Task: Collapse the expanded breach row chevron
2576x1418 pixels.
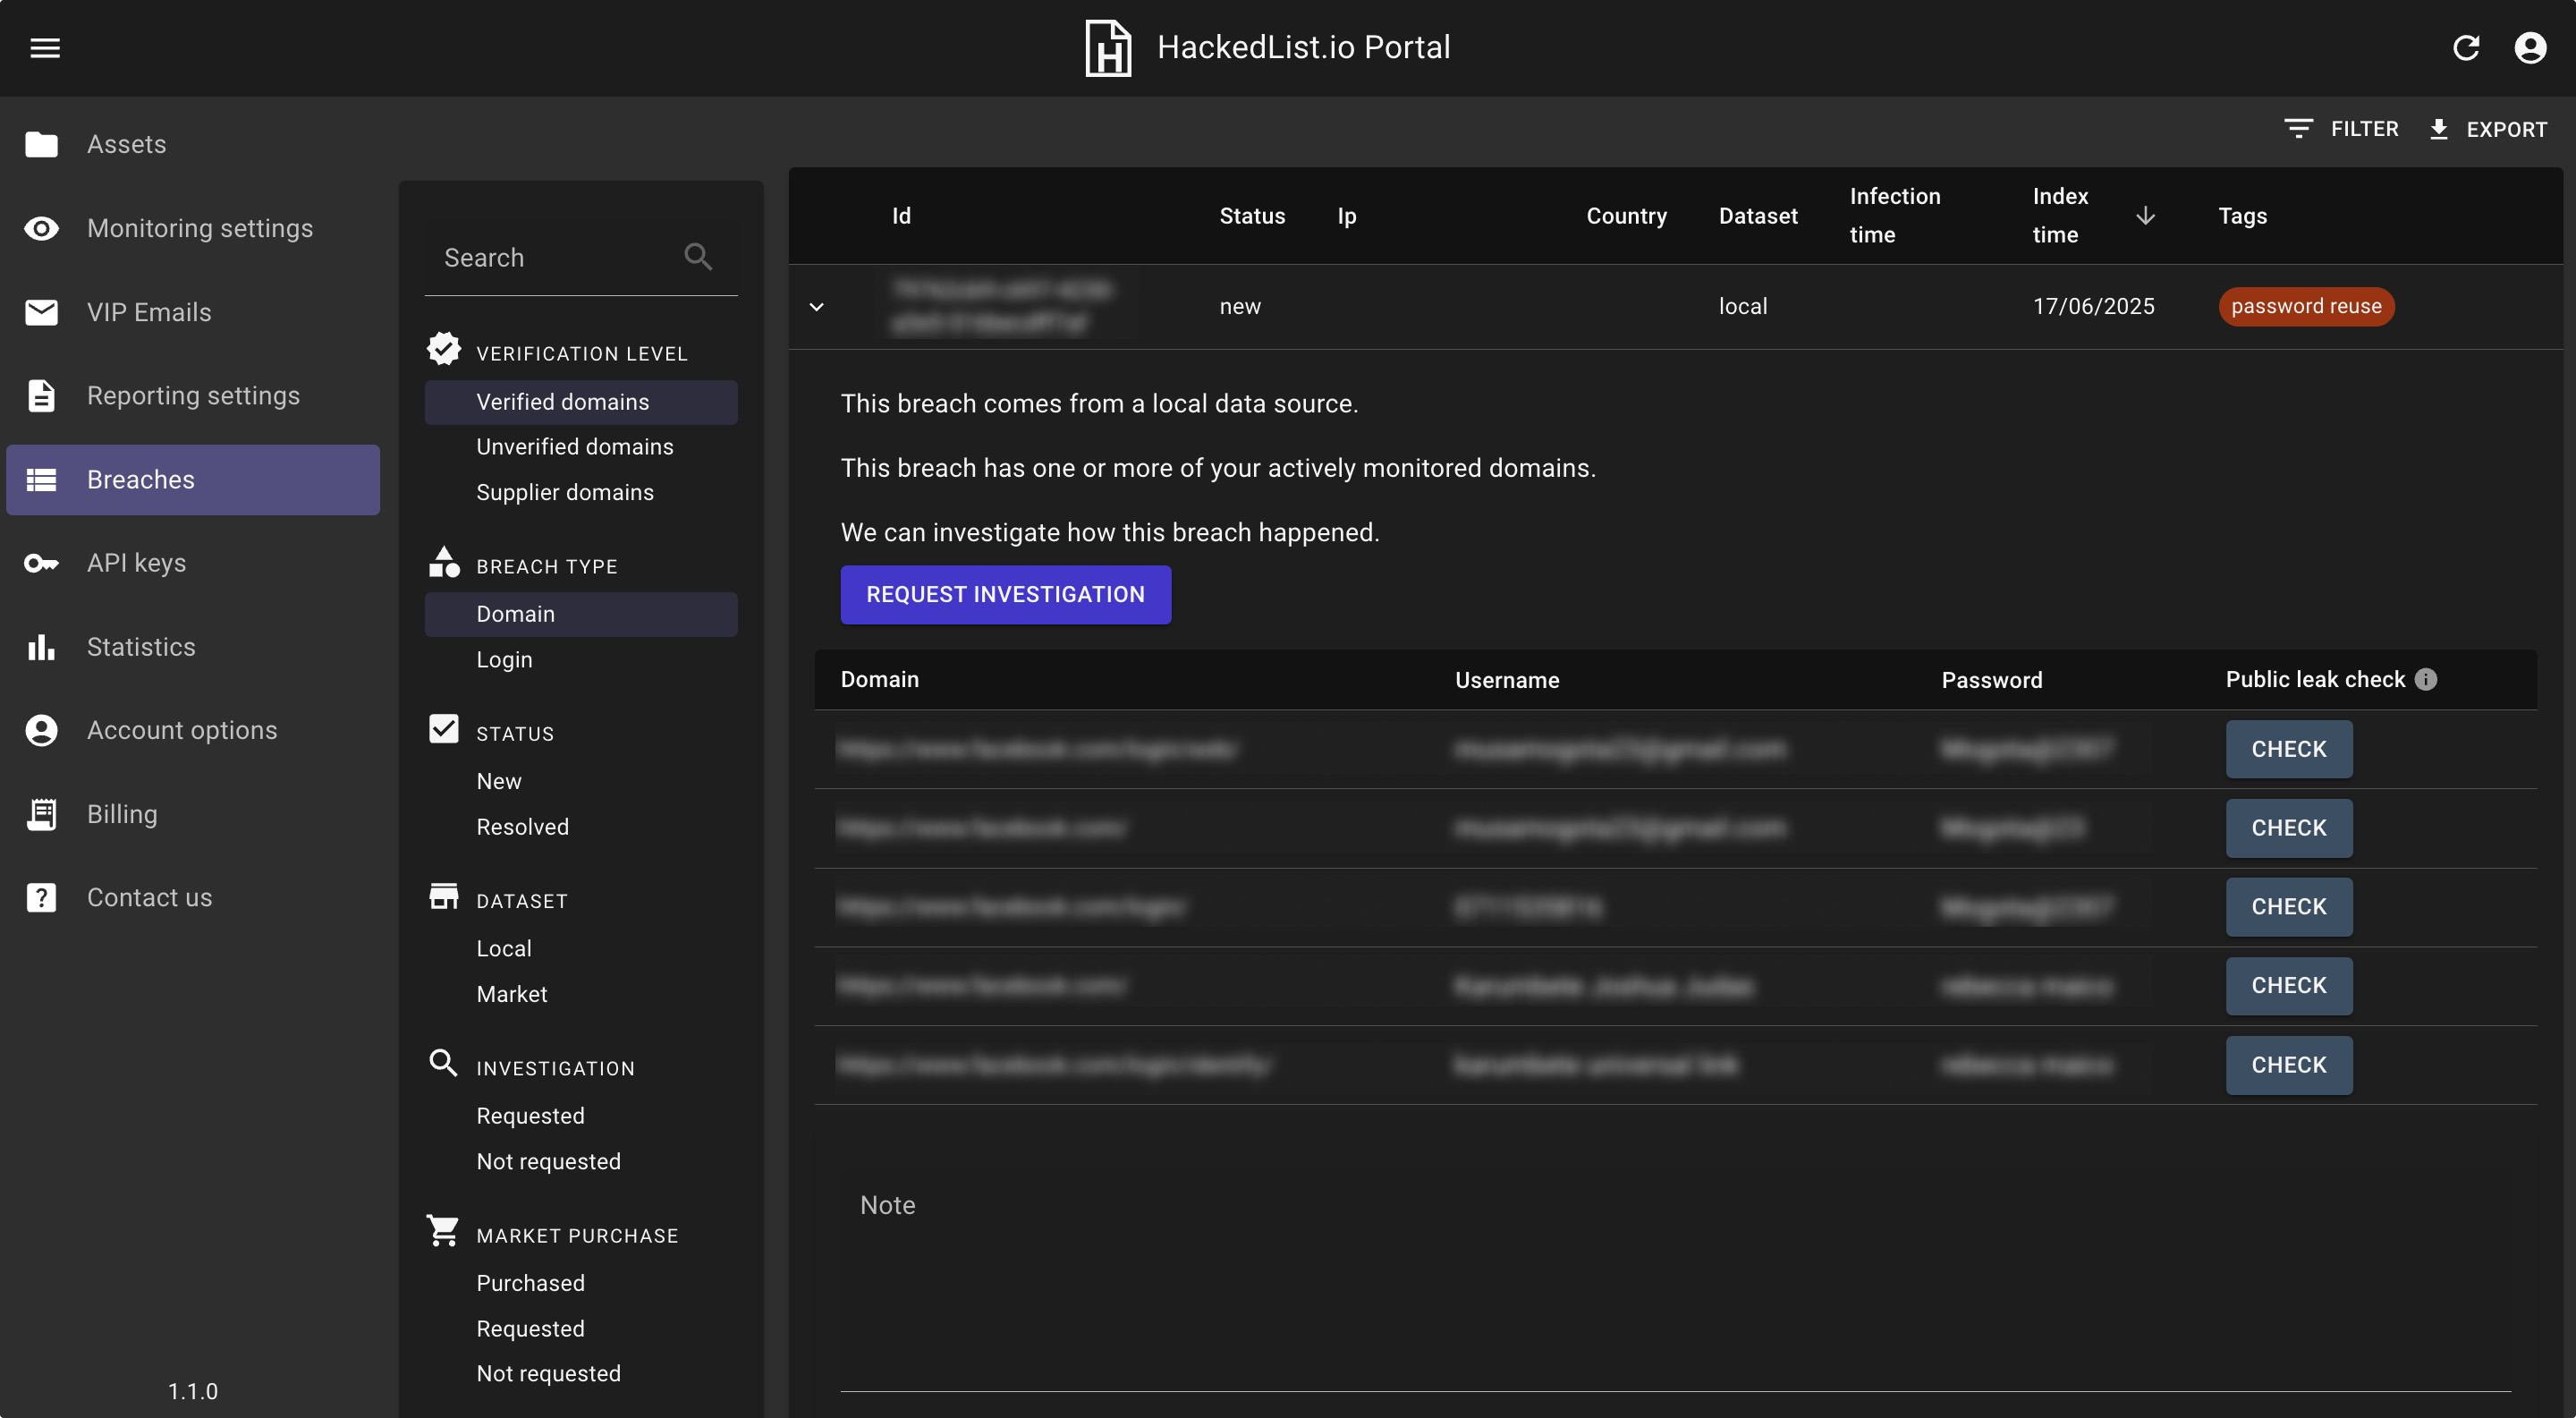Action: coord(817,306)
